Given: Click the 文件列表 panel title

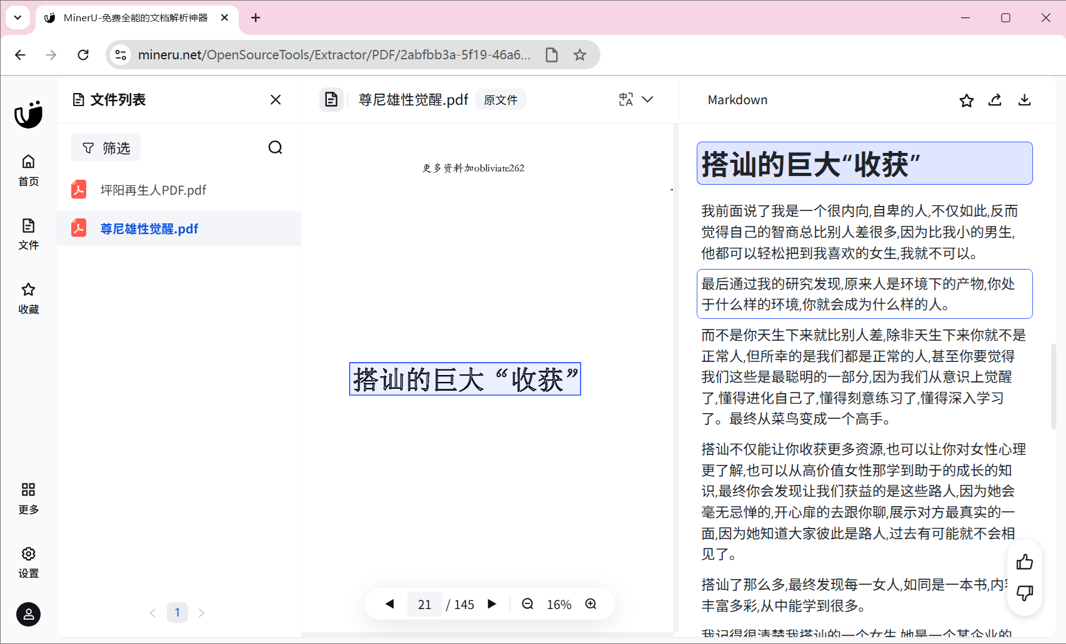Looking at the screenshot, I should point(117,100).
